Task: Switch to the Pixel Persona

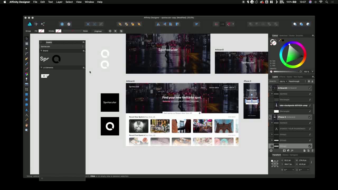Action: coord(36,24)
